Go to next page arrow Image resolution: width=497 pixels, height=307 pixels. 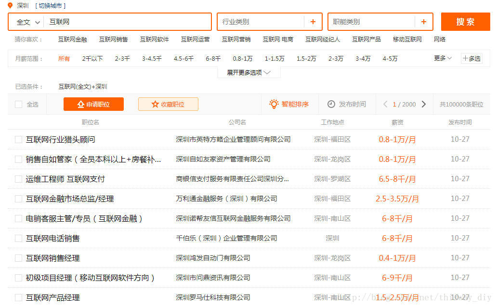pos(424,104)
